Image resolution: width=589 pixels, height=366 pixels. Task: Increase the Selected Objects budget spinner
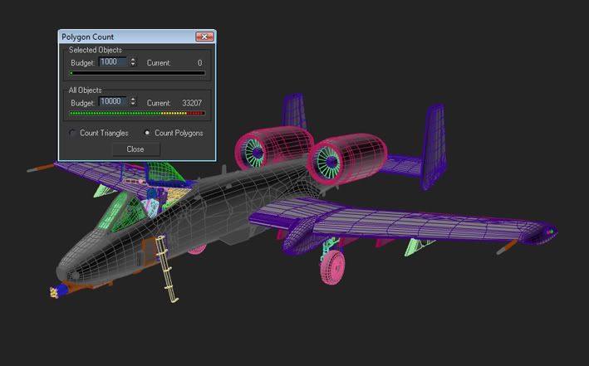point(134,60)
